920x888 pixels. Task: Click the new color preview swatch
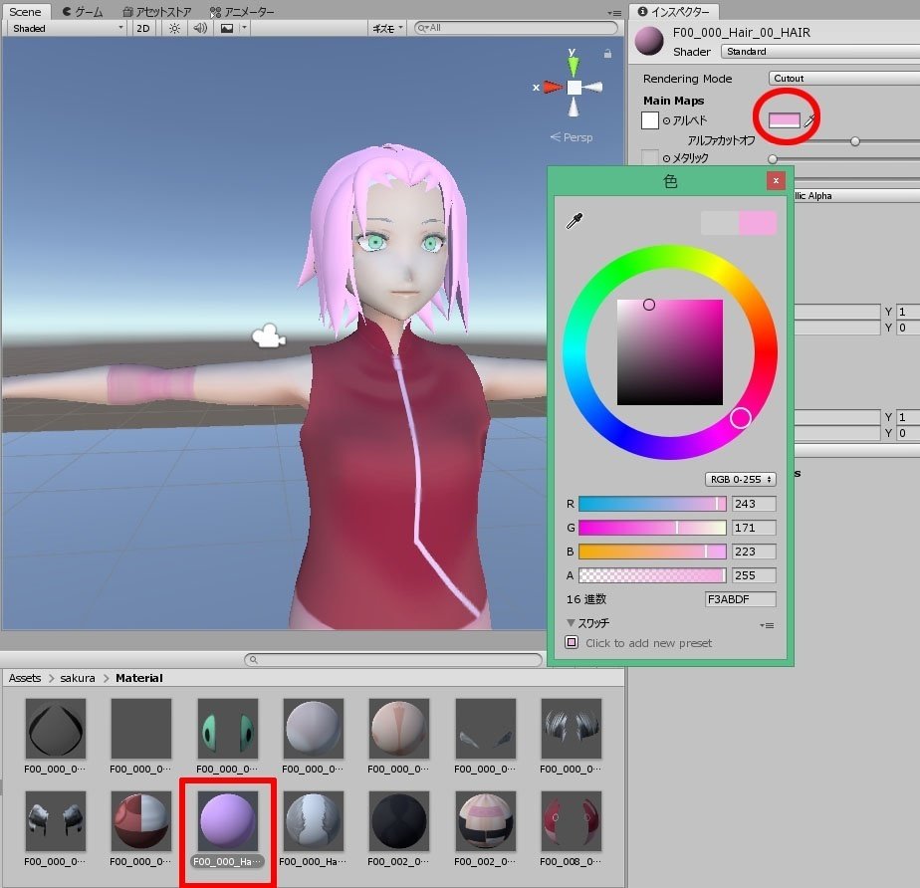pos(758,223)
